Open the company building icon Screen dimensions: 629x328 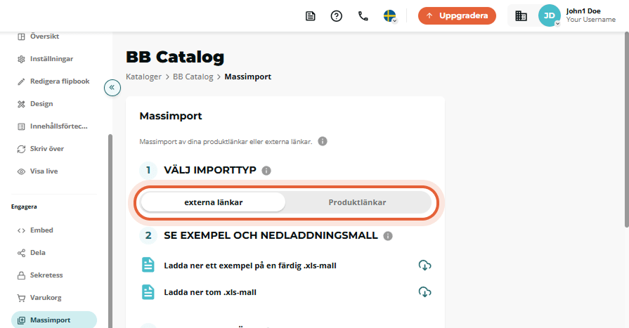tap(521, 15)
